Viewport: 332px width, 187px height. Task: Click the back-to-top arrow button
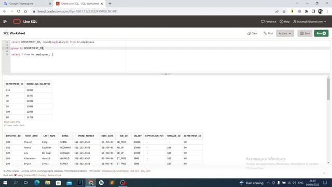point(324,173)
